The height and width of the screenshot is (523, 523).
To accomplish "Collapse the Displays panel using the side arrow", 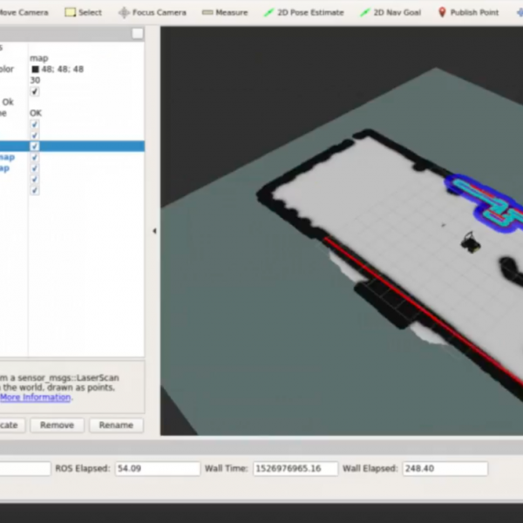I will [154, 231].
